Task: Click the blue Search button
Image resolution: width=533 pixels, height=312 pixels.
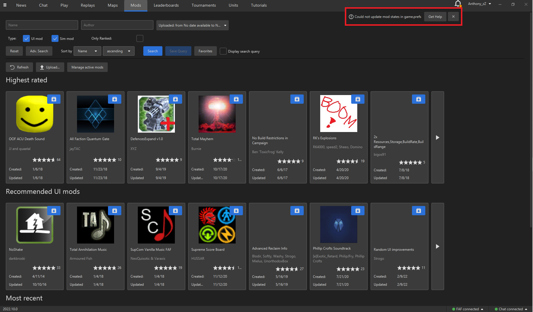Action: coord(153,51)
